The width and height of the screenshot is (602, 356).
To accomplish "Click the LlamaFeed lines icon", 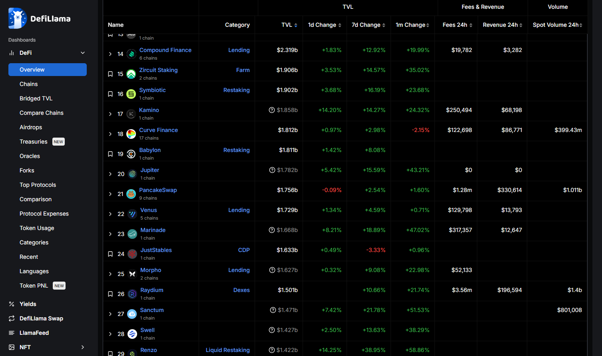I will [x=12, y=333].
